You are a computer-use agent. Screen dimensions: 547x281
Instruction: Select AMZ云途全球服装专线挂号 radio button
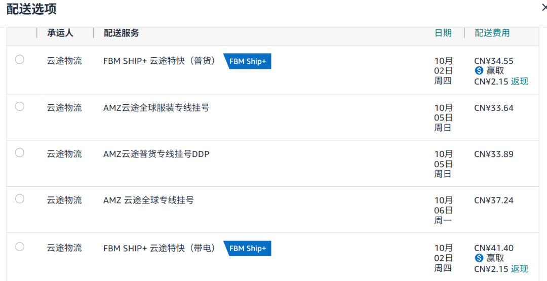[x=20, y=106]
